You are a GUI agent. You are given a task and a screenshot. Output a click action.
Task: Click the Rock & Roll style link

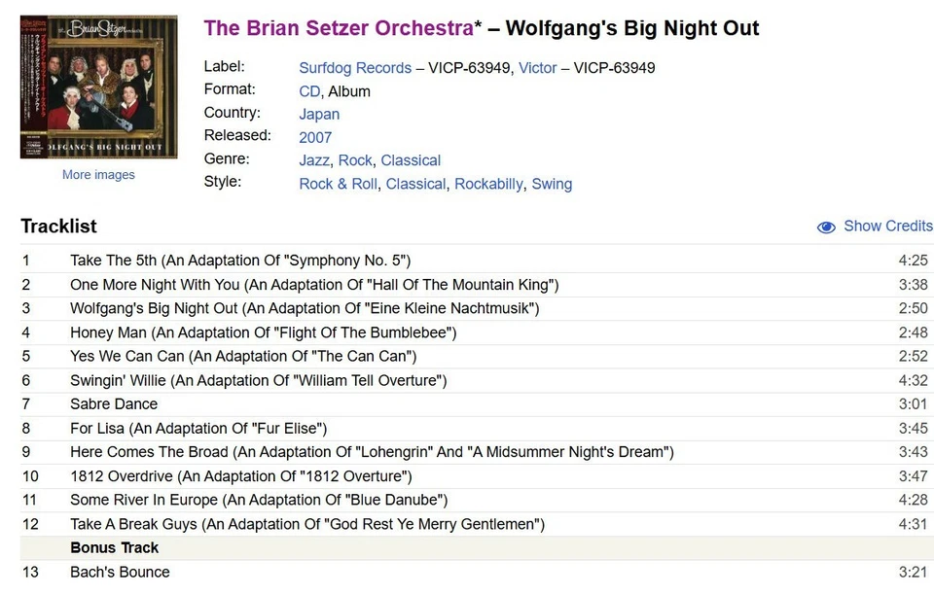(338, 183)
